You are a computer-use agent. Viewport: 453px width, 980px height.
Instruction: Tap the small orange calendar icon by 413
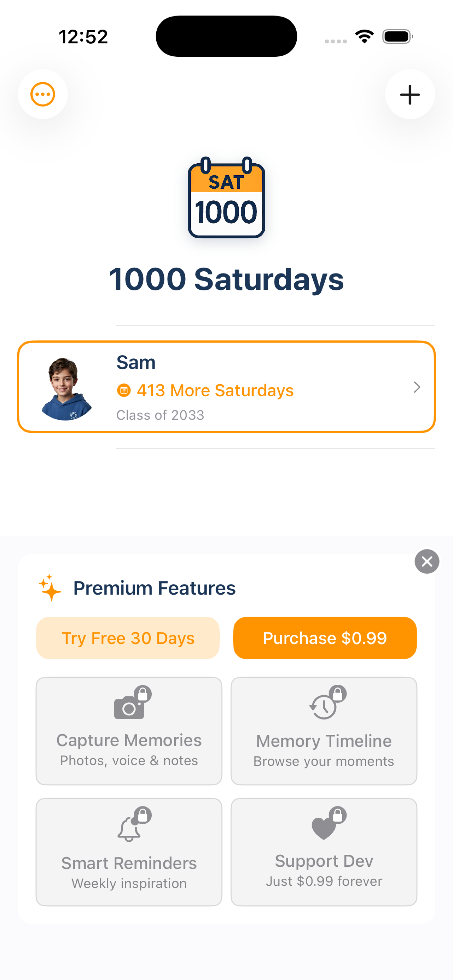click(x=123, y=390)
